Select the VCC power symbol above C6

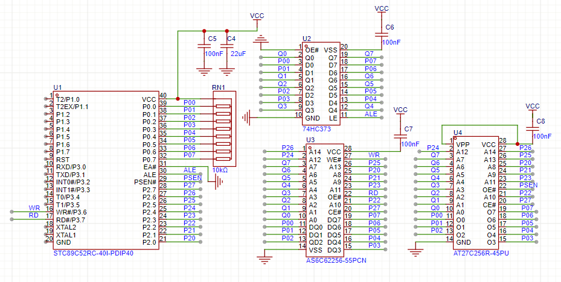382,10
